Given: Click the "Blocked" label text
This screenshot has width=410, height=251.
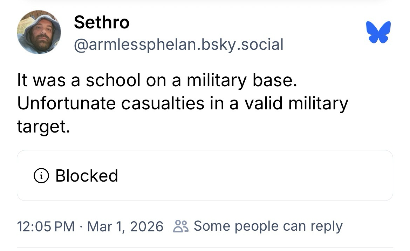Looking at the screenshot, I should click(x=87, y=176).
